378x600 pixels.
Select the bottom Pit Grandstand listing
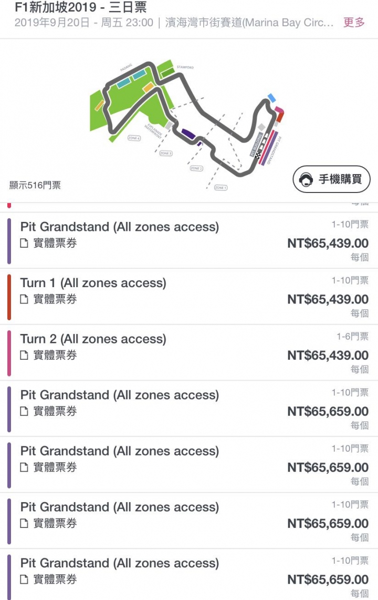pyautogui.click(x=189, y=575)
